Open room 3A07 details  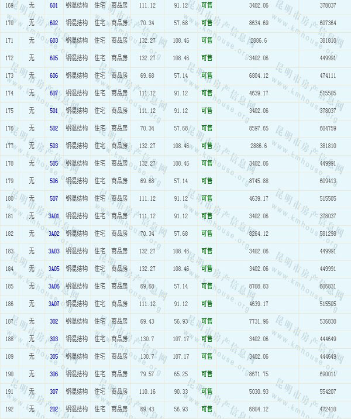pyautogui.click(x=54, y=304)
